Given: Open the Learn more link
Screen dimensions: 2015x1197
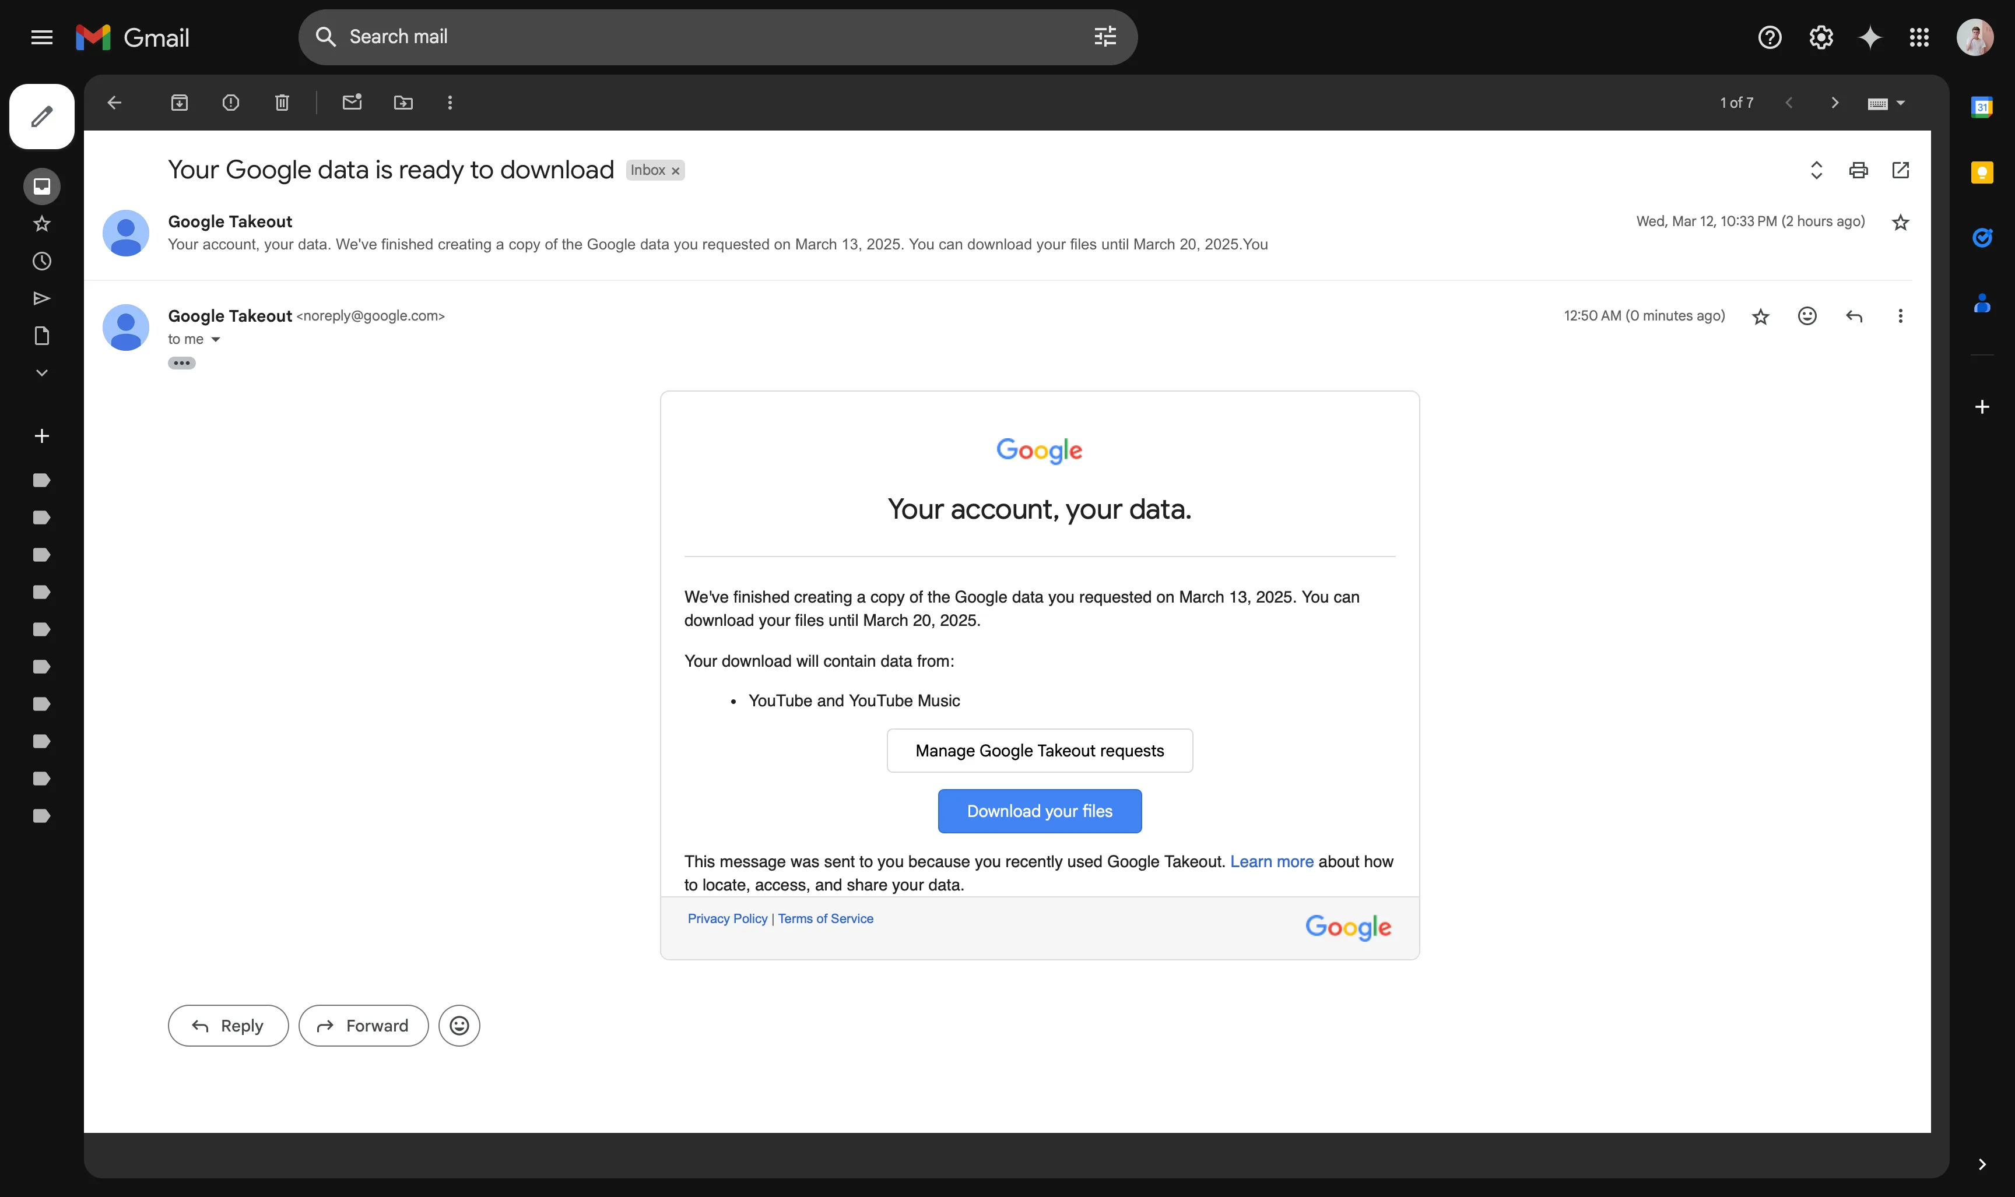Looking at the screenshot, I should tap(1272, 861).
